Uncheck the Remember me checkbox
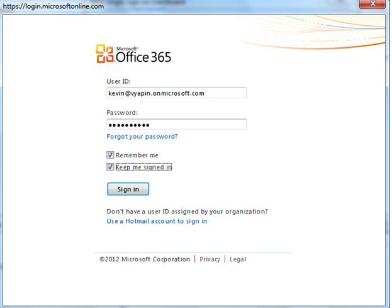 point(110,155)
